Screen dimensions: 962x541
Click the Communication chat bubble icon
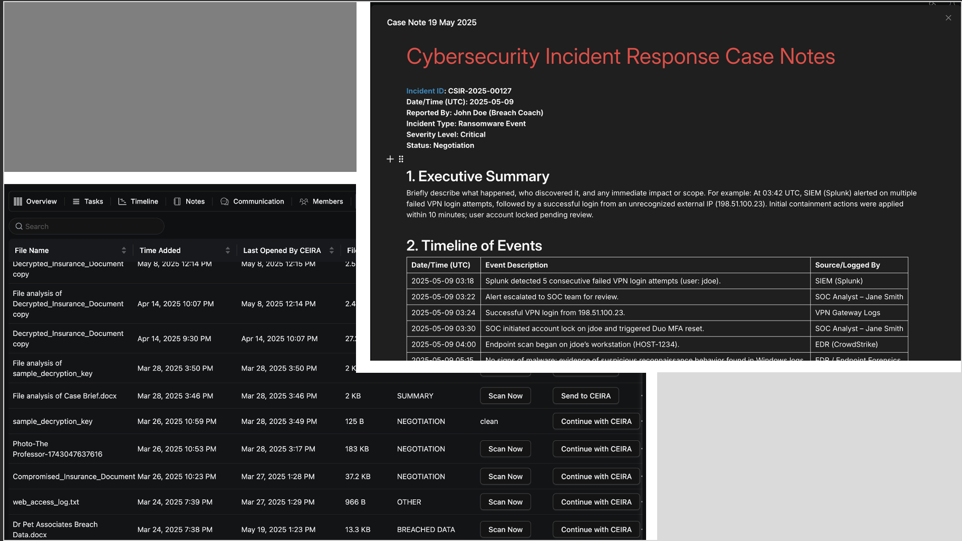225,201
